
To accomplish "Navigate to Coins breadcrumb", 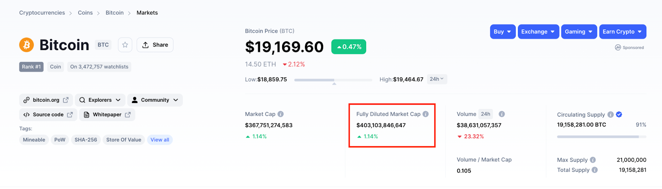I will coord(85,13).
